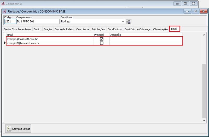The height and width of the screenshot is (137, 209).
Task: Click the Descrição cell of the first email row
Action: [146, 39]
